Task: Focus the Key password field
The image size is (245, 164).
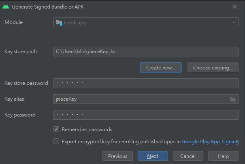Action: [x=146, y=115]
